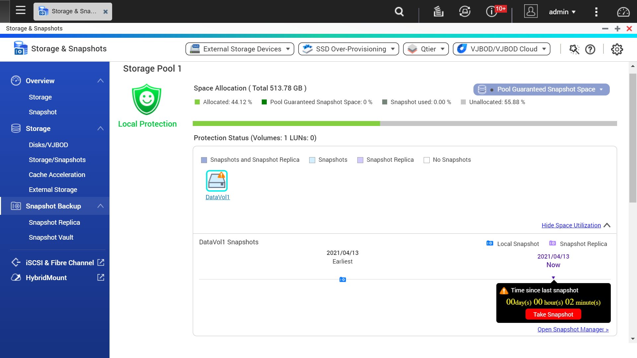Toggle No Snapshots filter checkbox
This screenshot has width=637, height=358.
[x=426, y=159]
